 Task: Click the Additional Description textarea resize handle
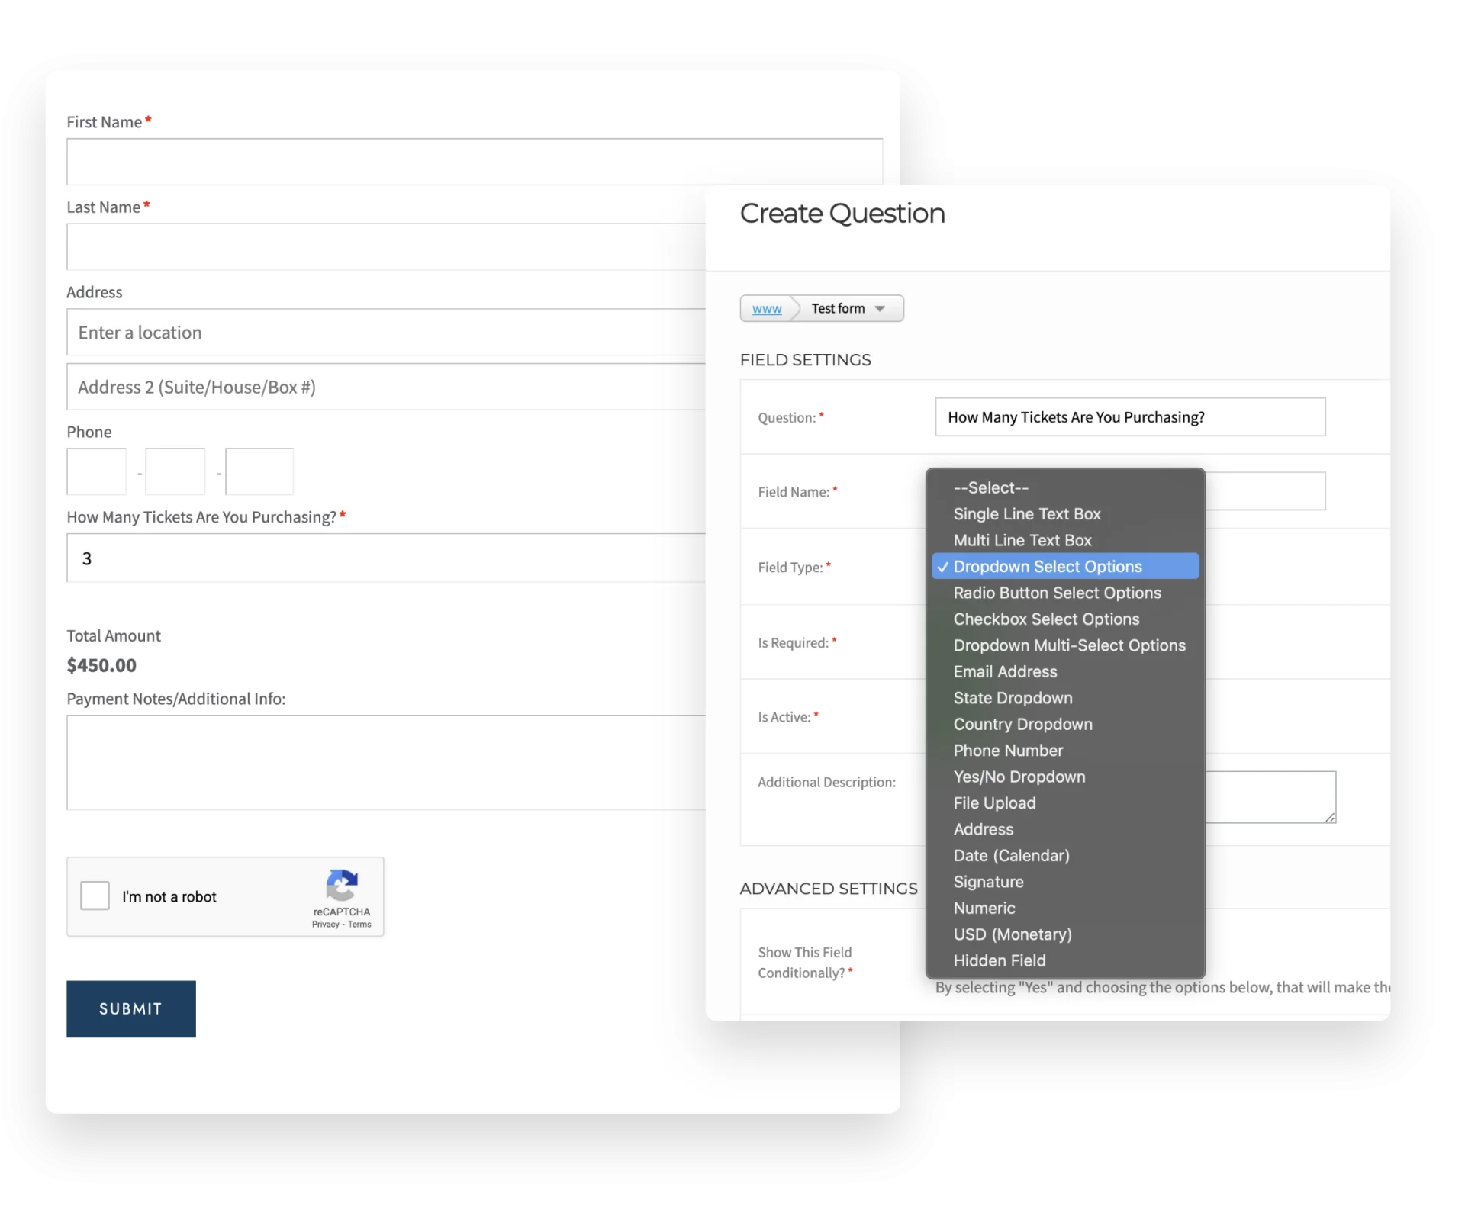click(1330, 817)
